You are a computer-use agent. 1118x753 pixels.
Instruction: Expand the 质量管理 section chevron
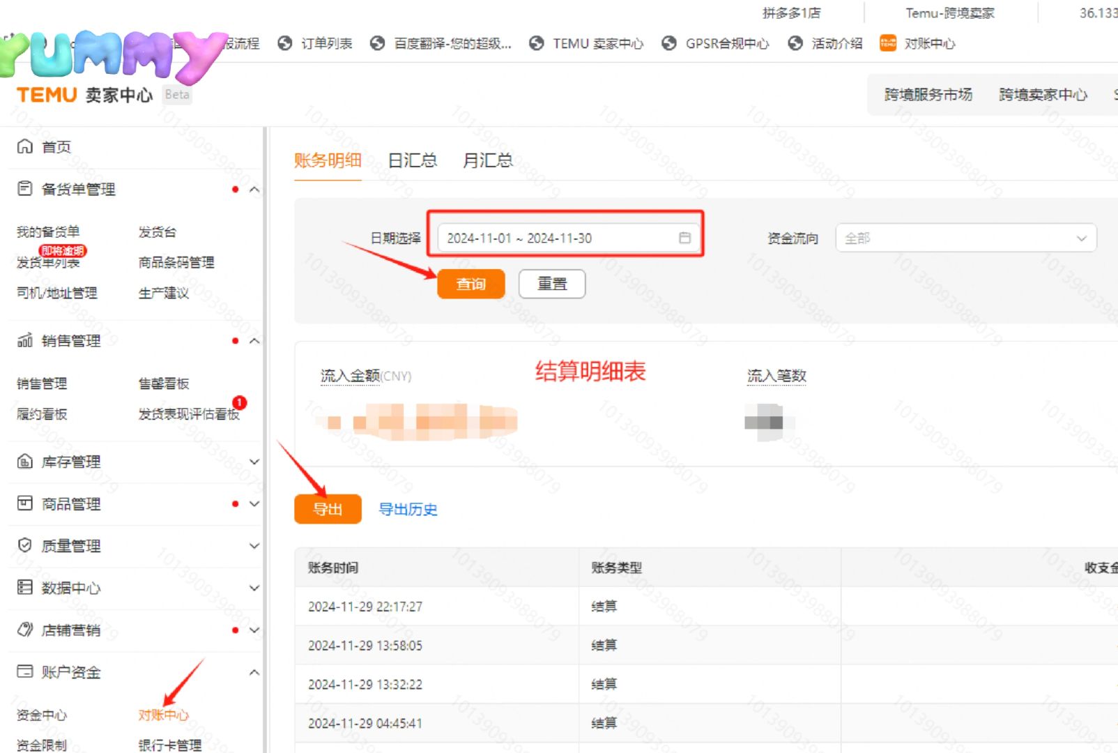pos(254,545)
